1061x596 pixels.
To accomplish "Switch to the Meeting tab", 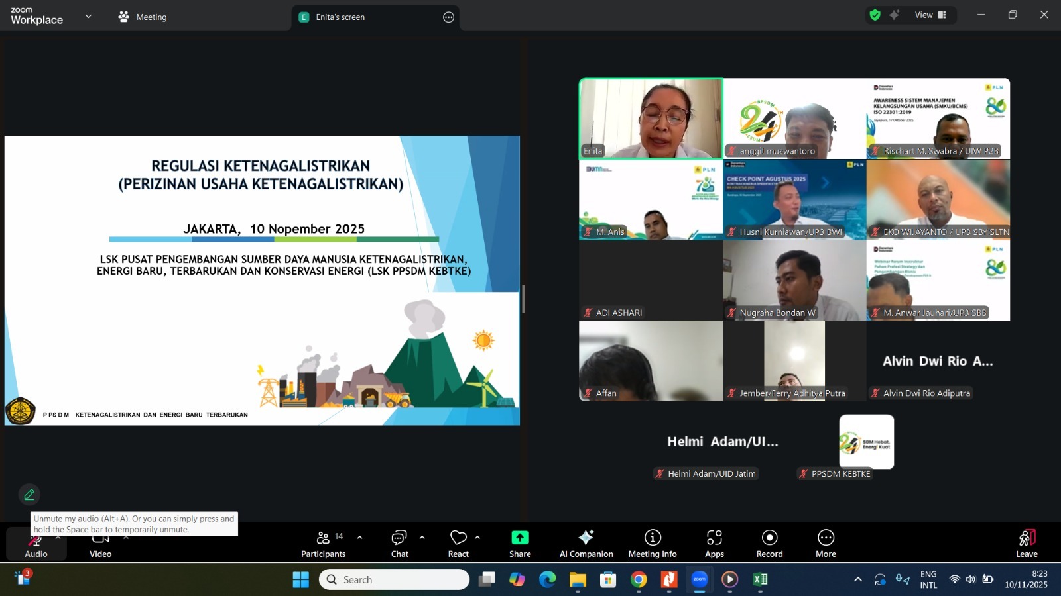I will tap(143, 17).
